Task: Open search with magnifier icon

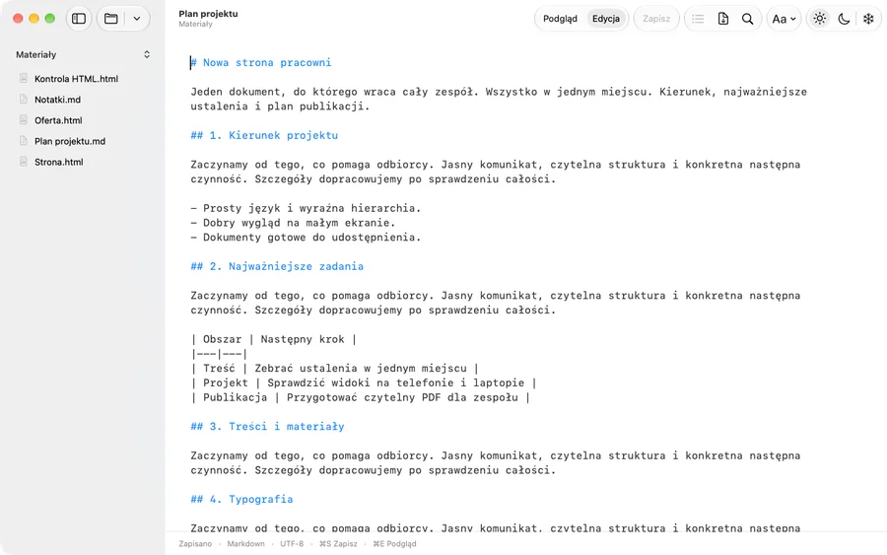Action: 747,19
